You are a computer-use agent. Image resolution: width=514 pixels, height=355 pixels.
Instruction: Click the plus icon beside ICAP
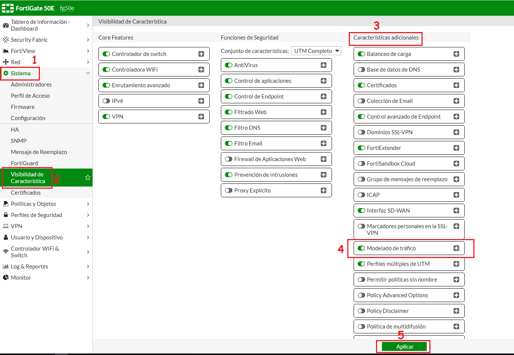tap(456, 195)
